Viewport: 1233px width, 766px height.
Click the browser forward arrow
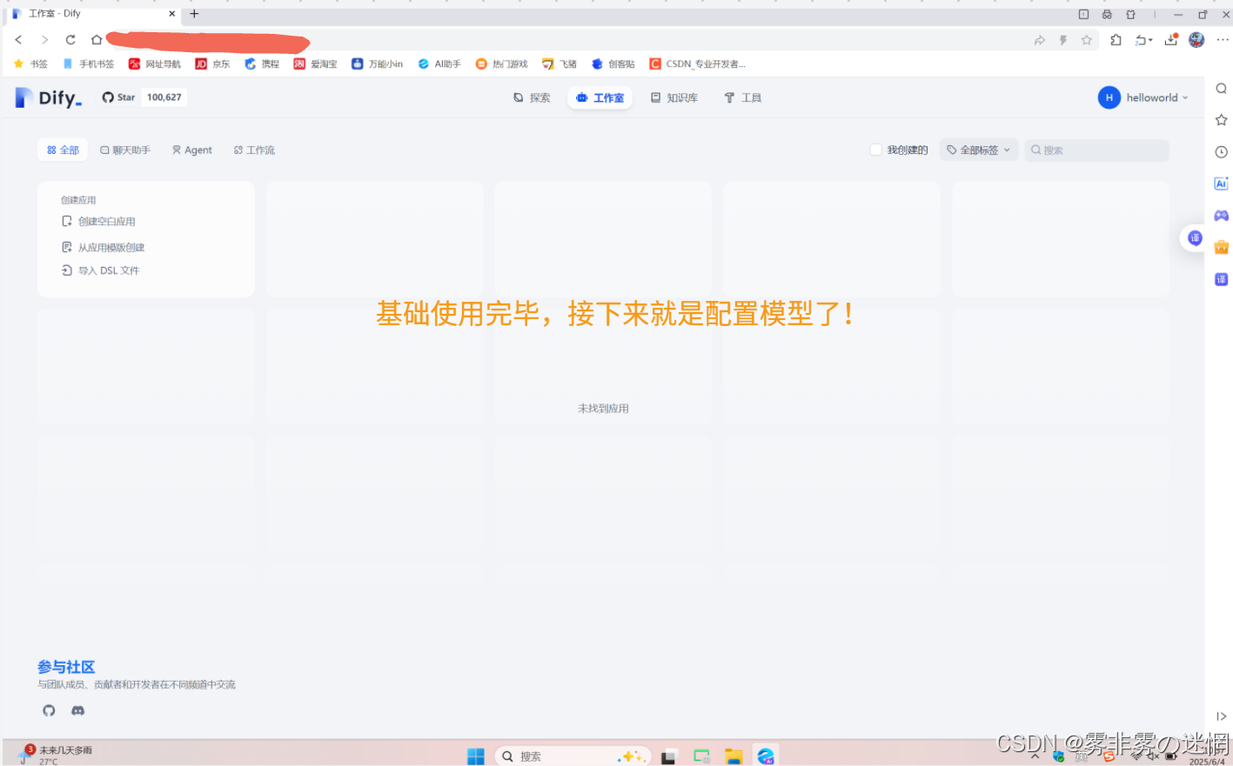[44, 40]
